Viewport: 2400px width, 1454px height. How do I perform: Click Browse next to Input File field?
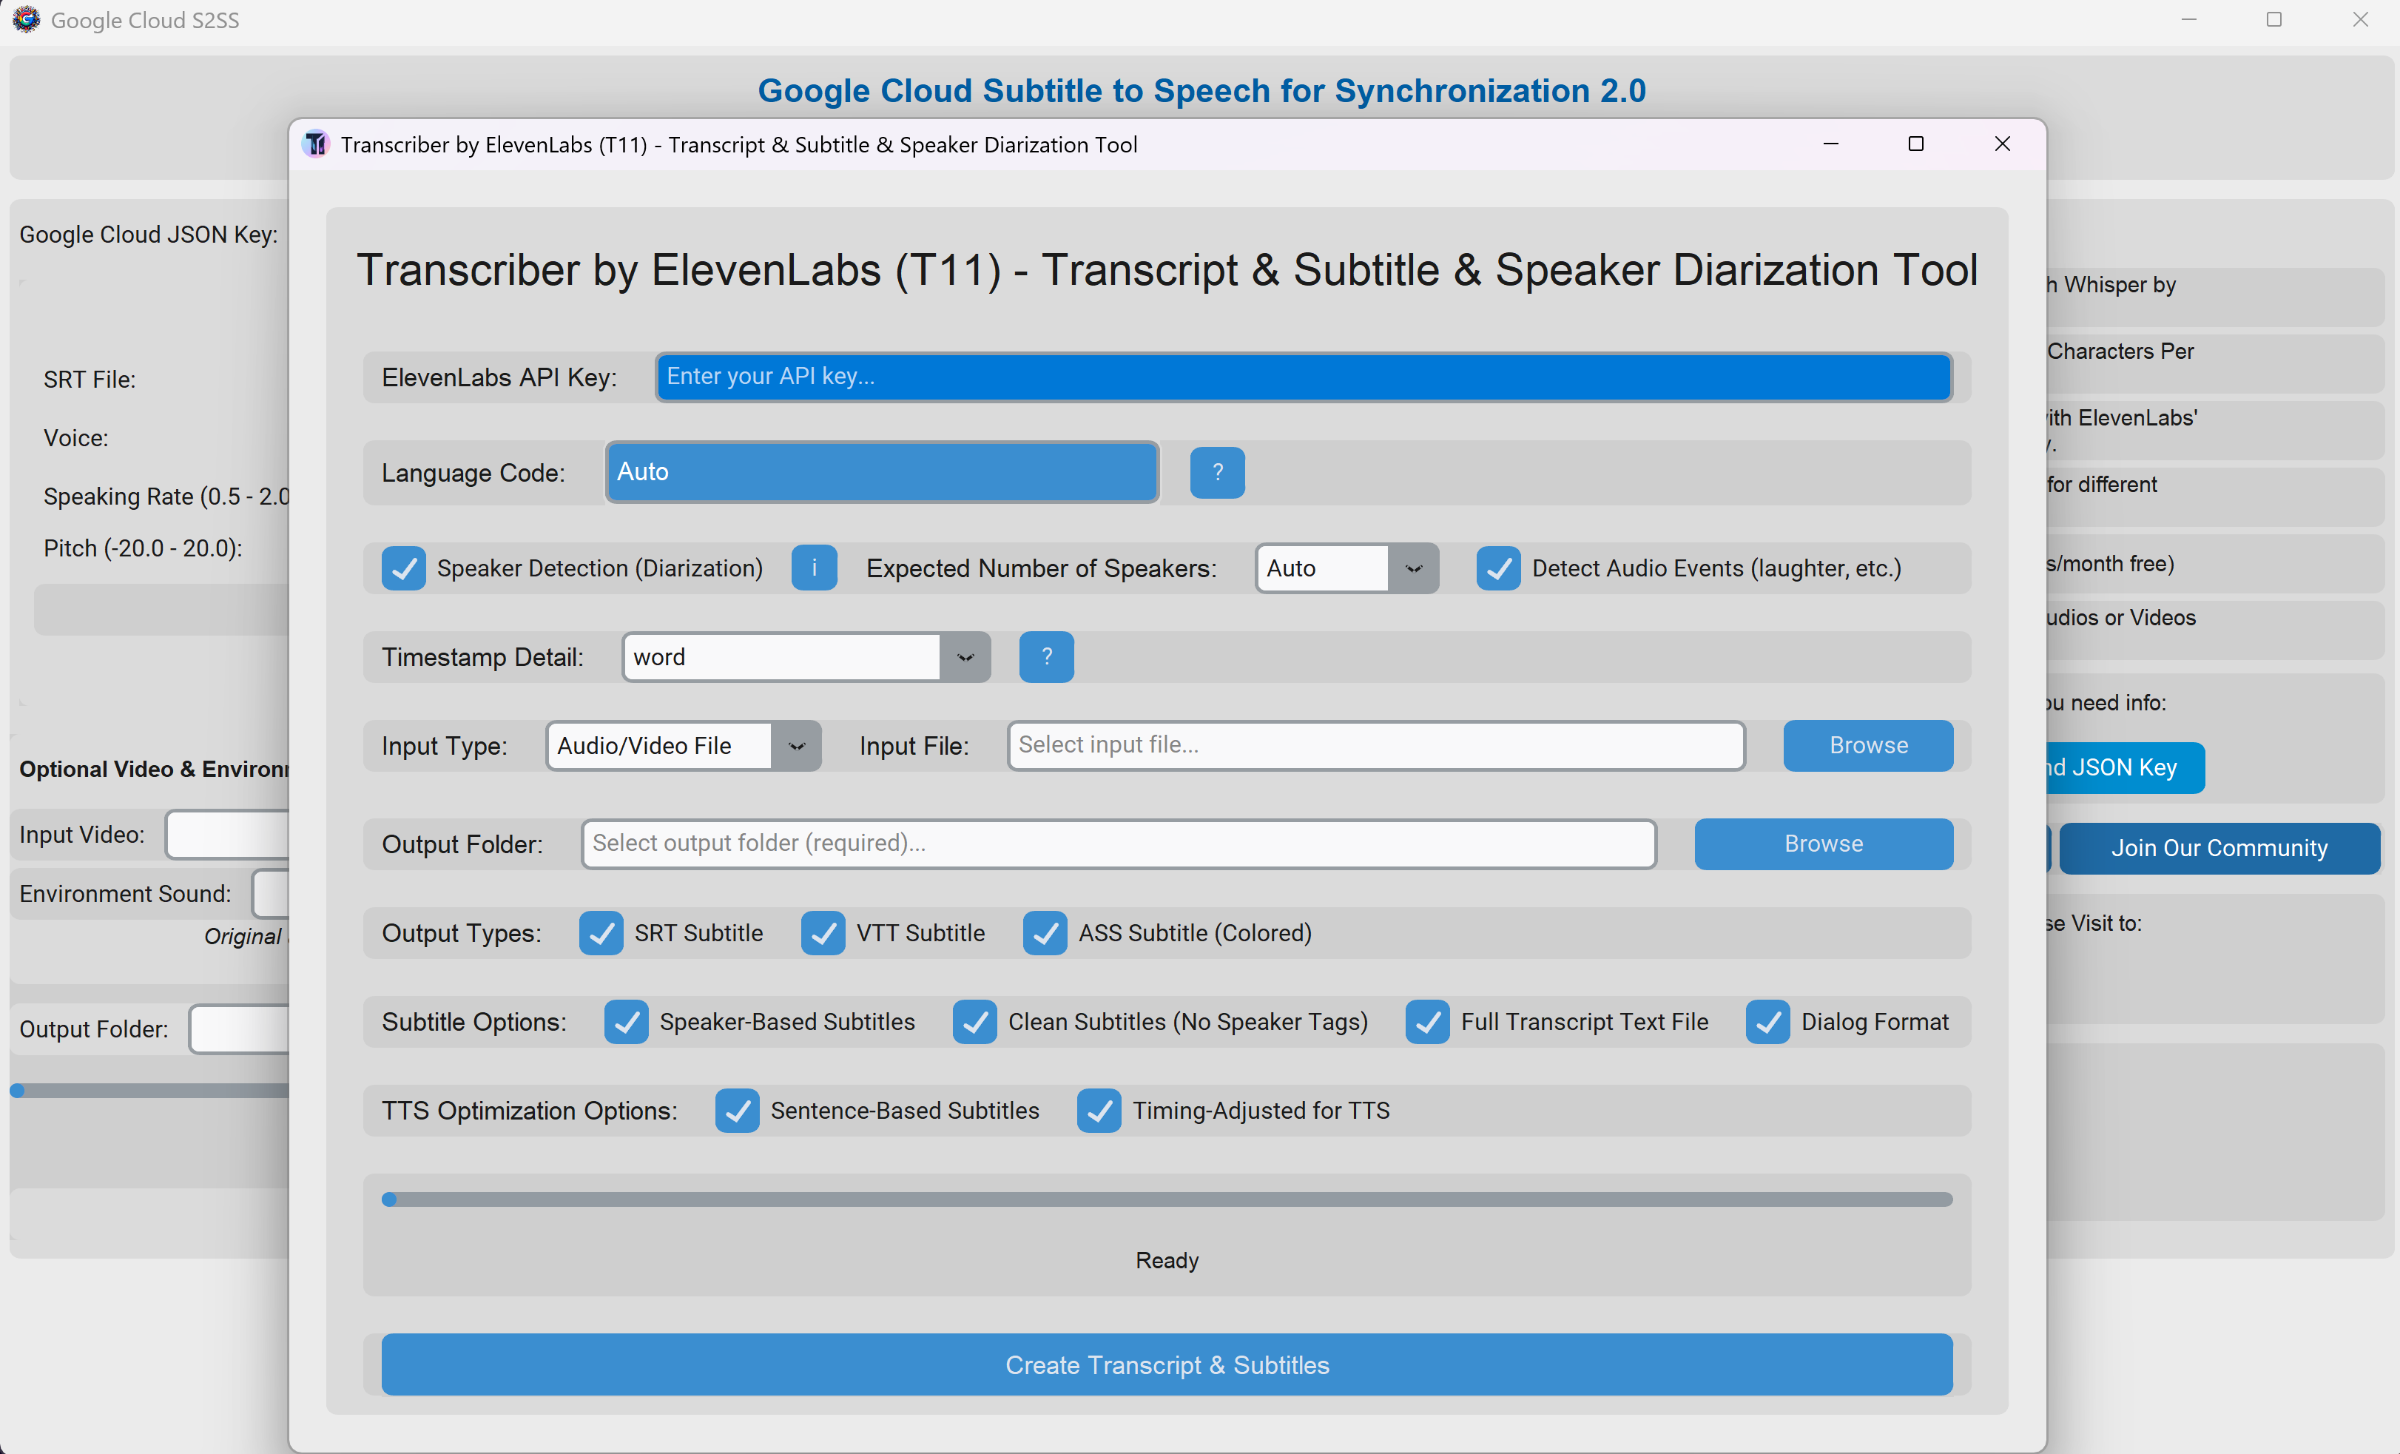[x=1867, y=746]
